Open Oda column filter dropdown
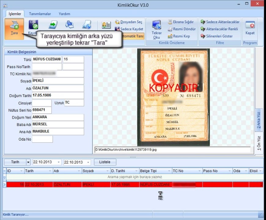The width and height of the screenshot is (266, 220). [246, 171]
